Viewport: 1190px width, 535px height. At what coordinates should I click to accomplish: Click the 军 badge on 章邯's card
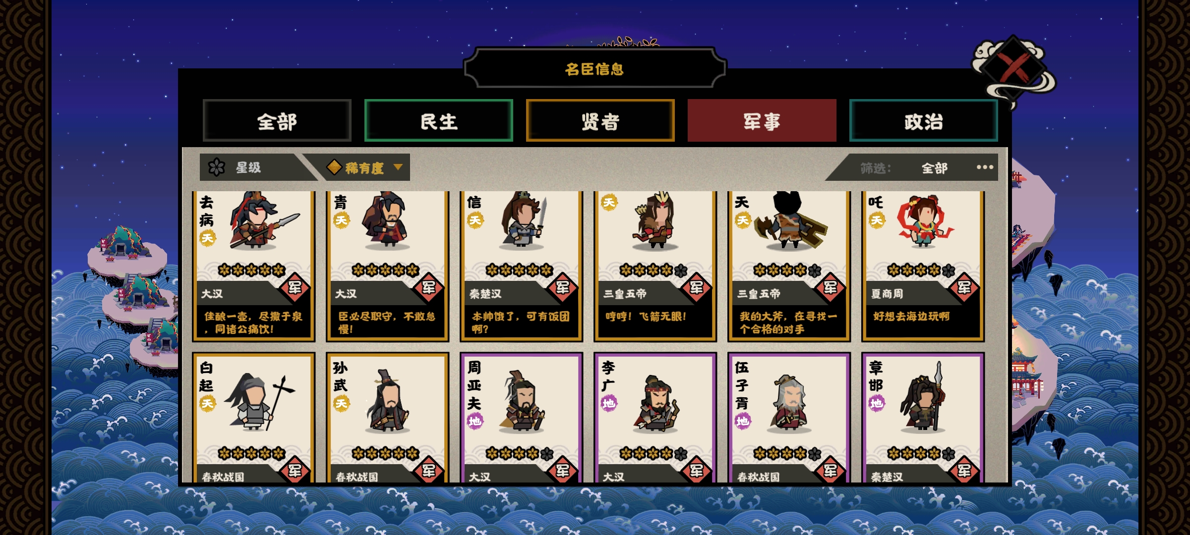tap(964, 469)
